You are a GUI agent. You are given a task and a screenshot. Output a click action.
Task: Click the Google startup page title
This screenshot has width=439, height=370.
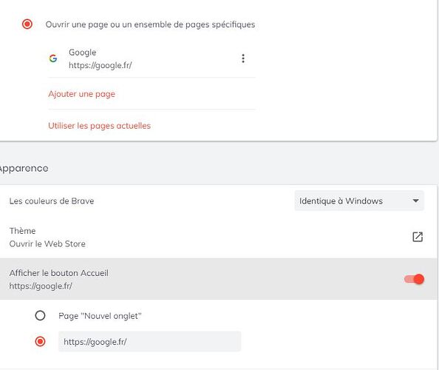pos(83,53)
